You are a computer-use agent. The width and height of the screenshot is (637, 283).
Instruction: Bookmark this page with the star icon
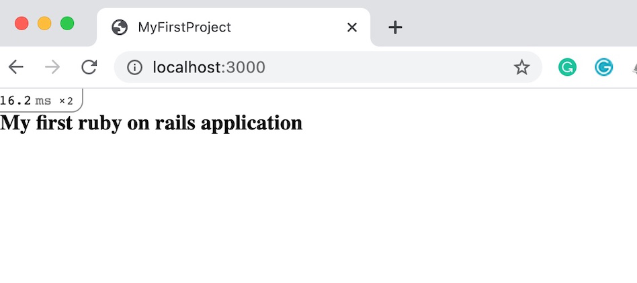[521, 67]
